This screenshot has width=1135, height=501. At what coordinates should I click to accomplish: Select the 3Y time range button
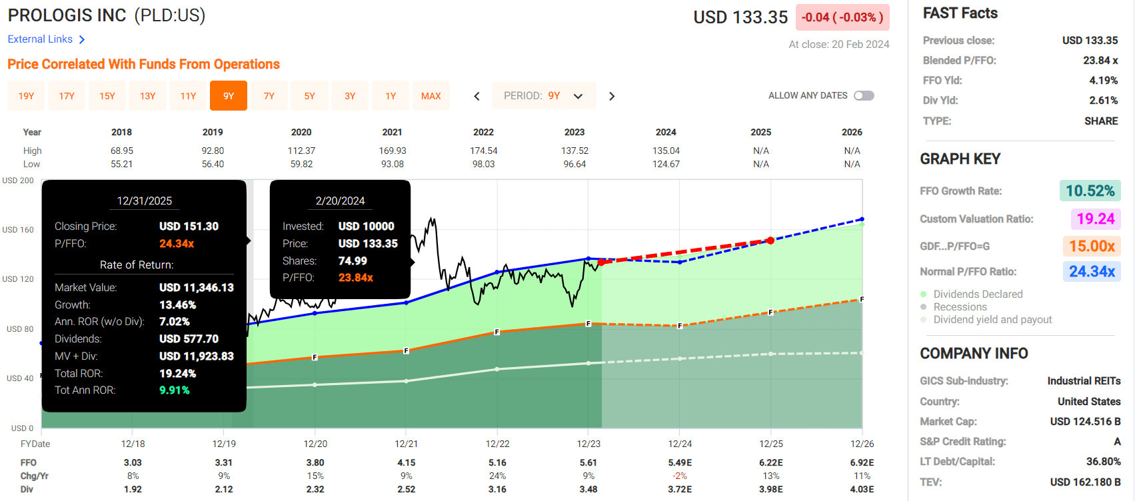350,96
